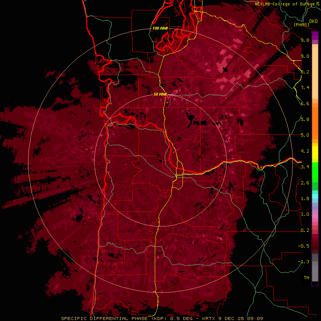Pick the 0.2 legend scale value
Screen dimensions: 321x321
point(305,230)
